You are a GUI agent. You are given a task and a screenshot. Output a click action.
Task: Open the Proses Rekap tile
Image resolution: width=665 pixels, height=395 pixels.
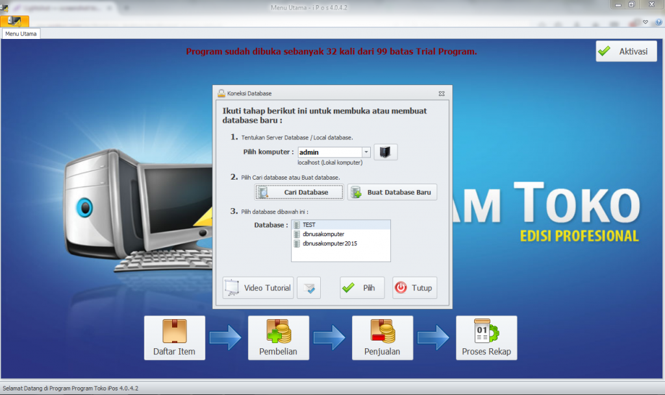coord(486,338)
